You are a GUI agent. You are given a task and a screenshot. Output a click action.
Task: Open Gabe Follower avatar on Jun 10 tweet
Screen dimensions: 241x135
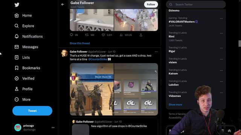coord(64,53)
